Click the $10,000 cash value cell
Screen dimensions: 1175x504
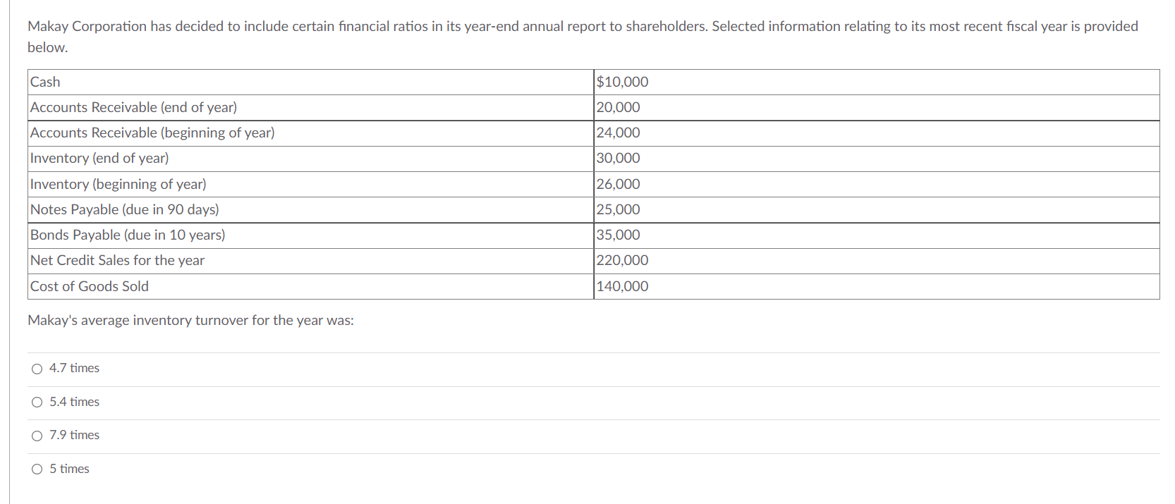622,82
